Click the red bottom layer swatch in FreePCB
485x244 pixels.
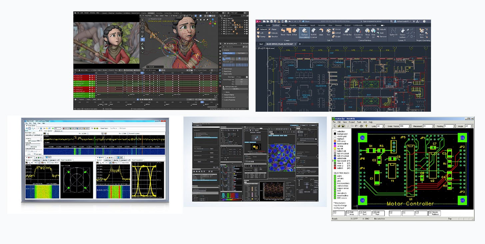[x=335, y=168]
